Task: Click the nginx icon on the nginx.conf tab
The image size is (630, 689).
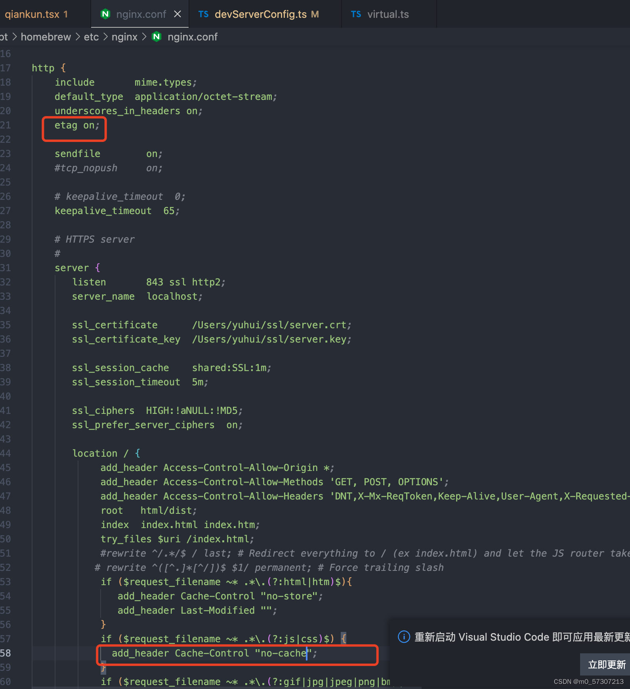Action: coord(105,14)
